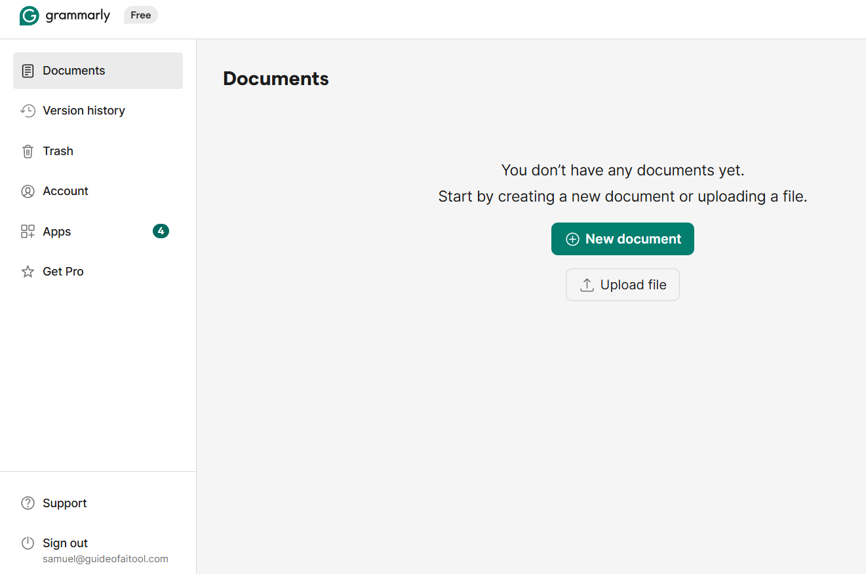
Task: Click the plus icon in New document
Action: click(x=572, y=240)
